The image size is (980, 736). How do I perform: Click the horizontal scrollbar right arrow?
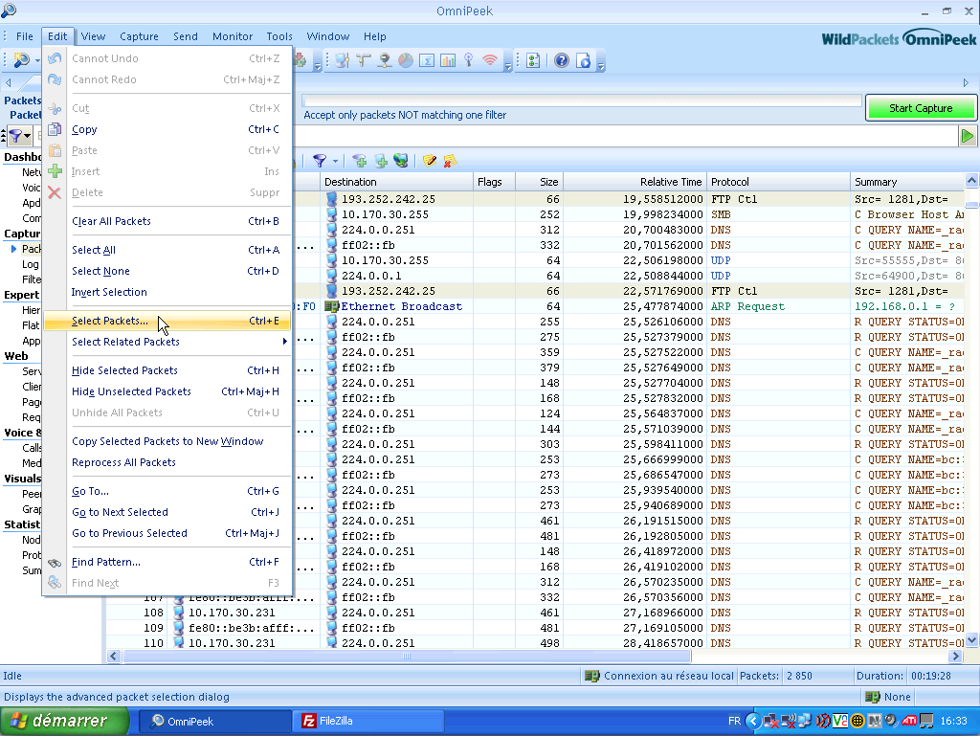pos(956,656)
